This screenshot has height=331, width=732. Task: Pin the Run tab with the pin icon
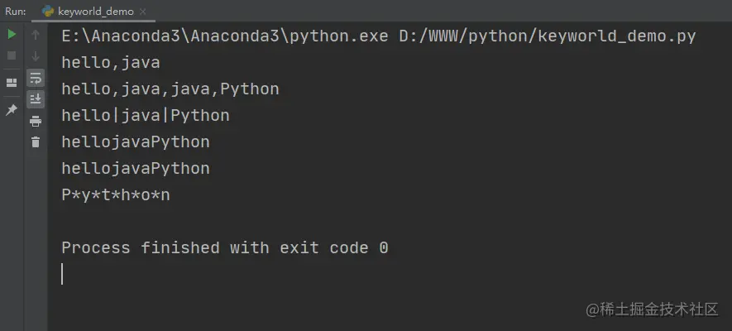tap(12, 110)
